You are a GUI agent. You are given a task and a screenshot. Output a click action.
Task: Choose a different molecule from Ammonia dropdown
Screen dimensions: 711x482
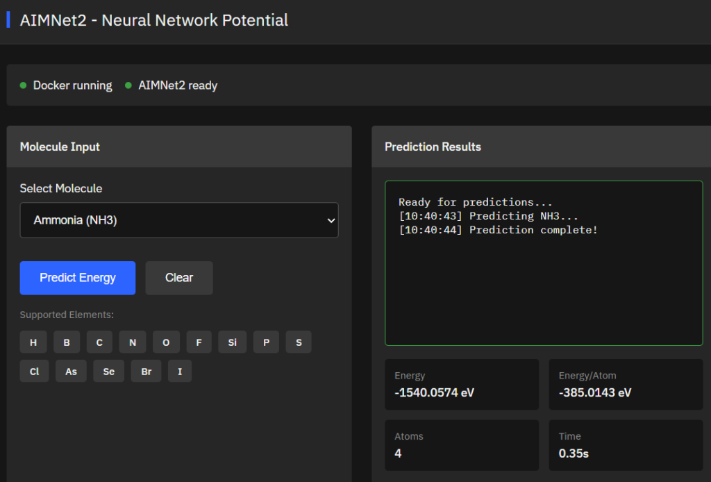click(178, 219)
